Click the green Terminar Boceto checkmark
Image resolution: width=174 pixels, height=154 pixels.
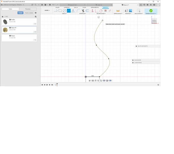151,11
